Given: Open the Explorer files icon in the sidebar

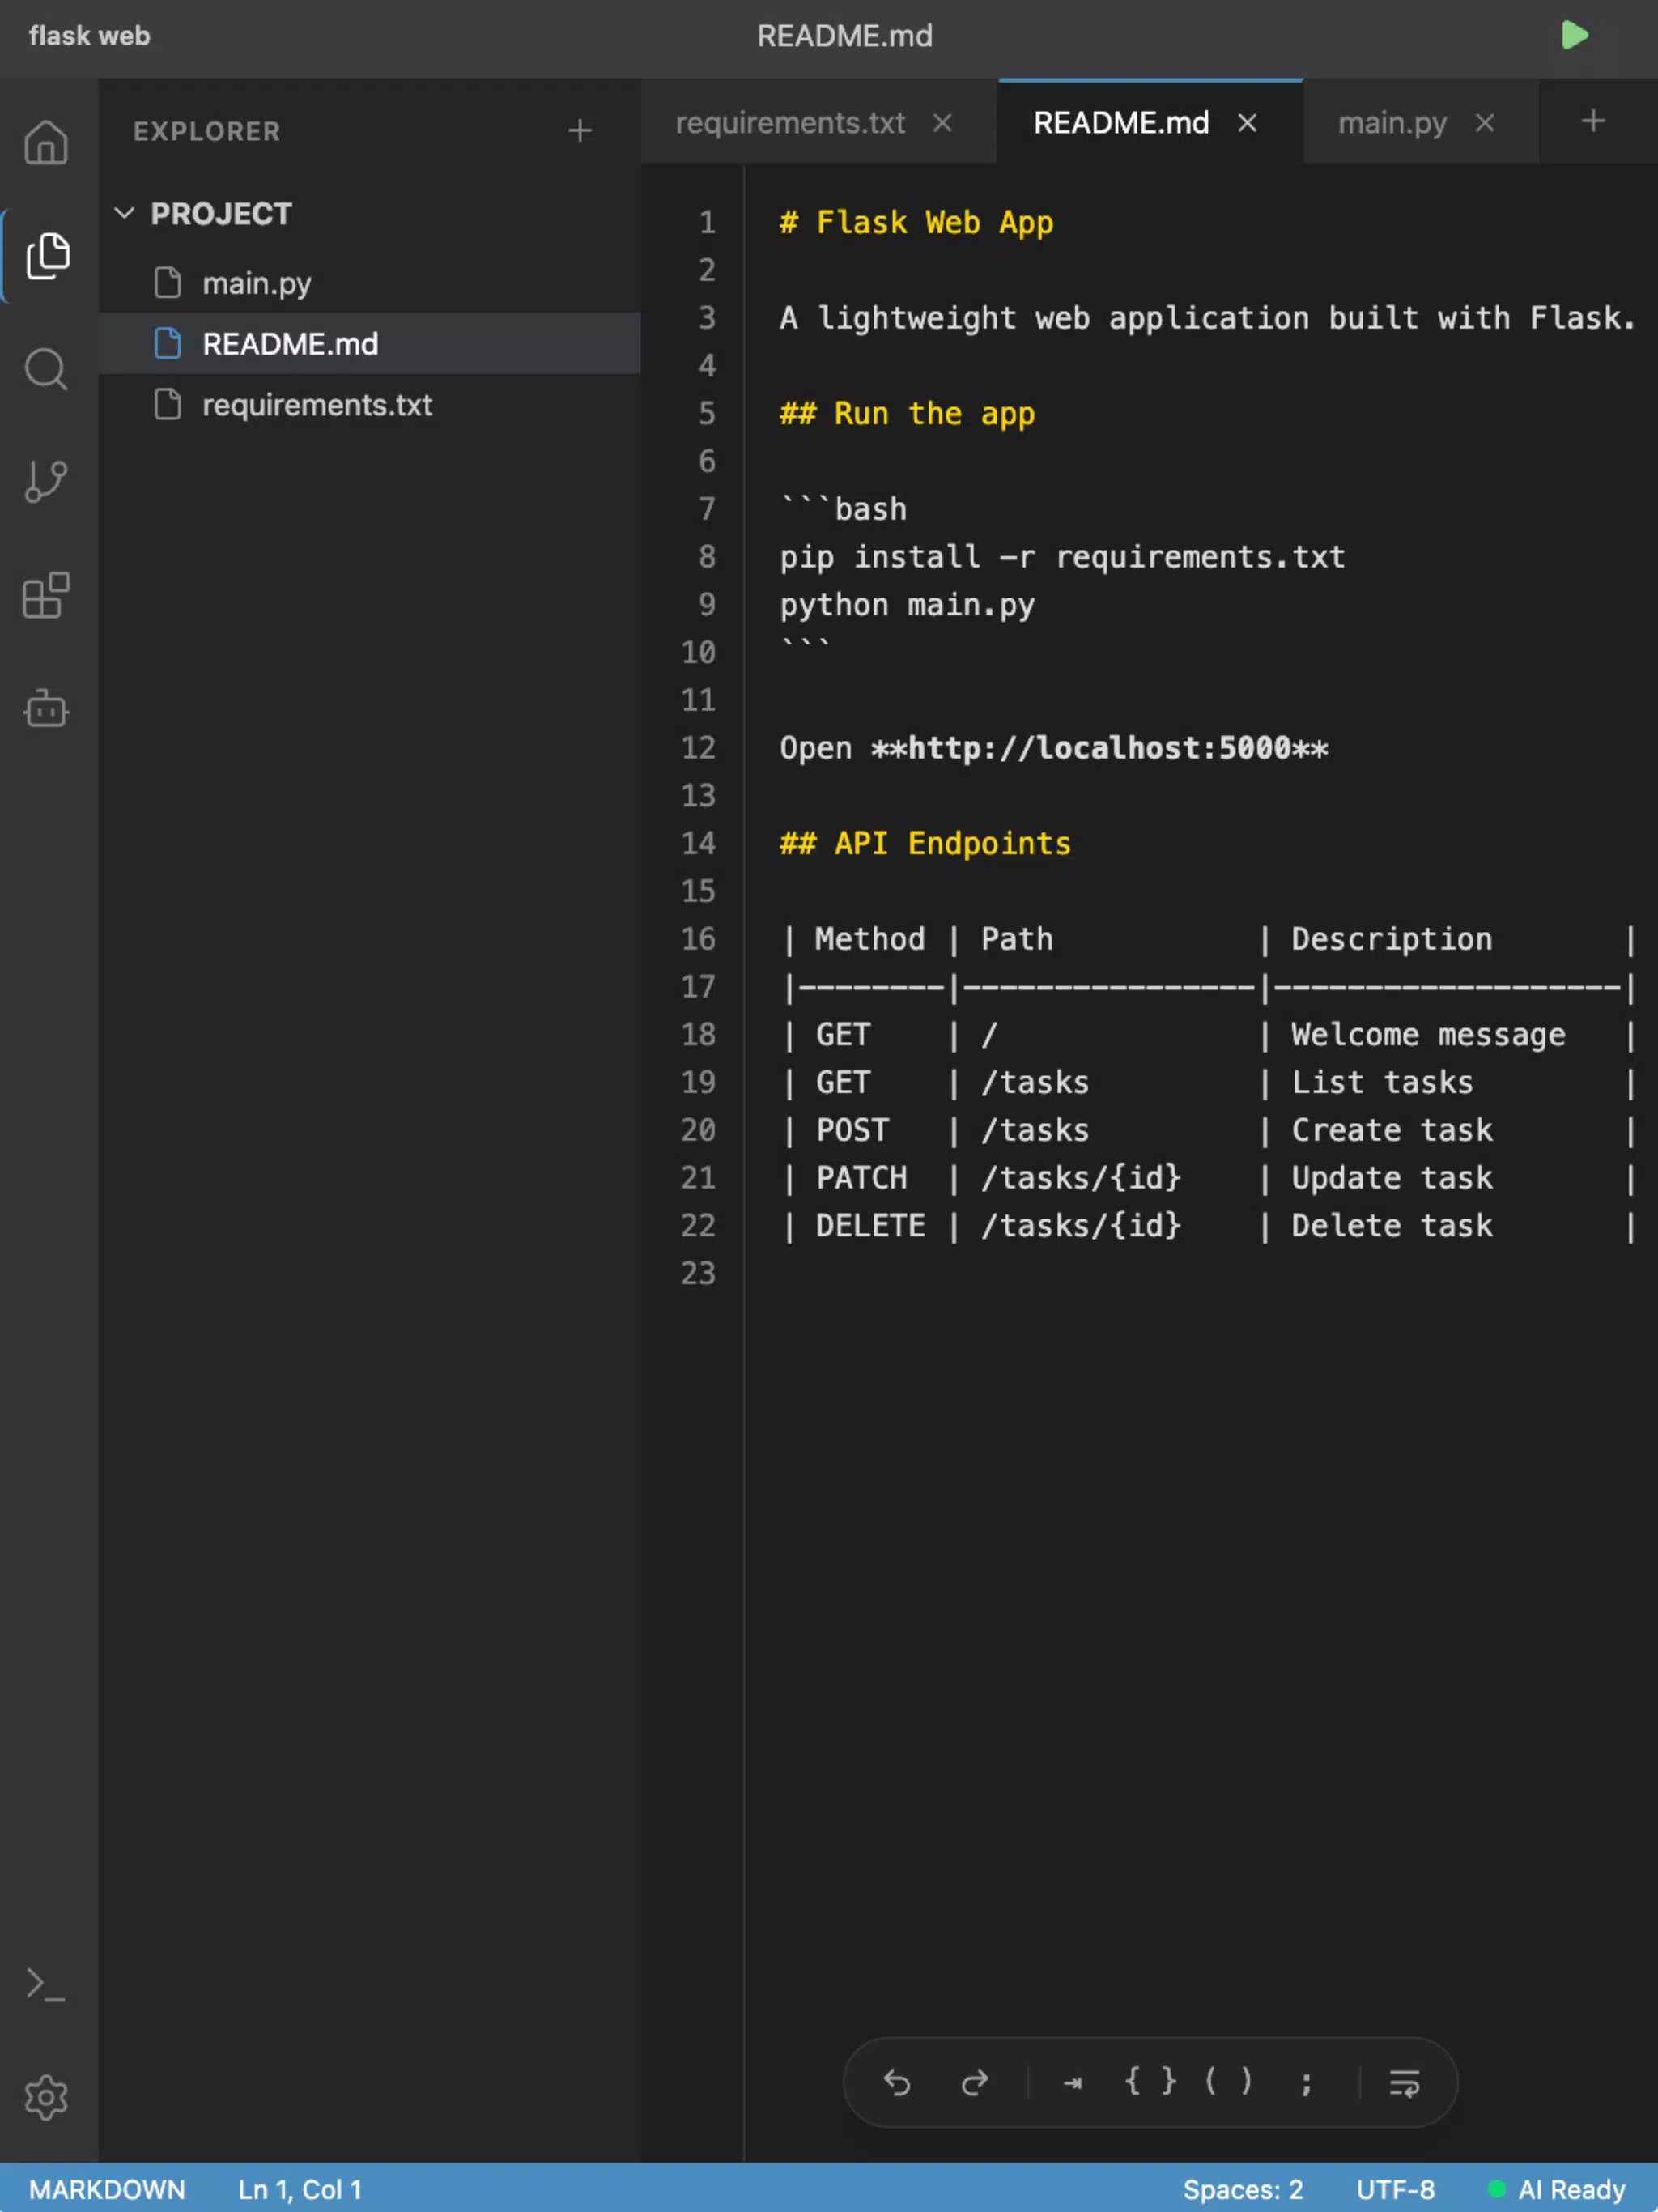Looking at the screenshot, I should tap(46, 256).
